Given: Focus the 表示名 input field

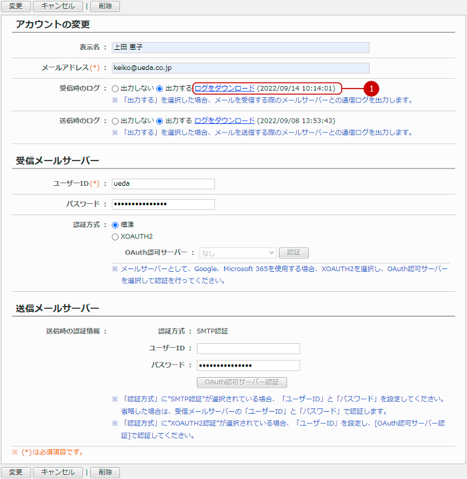Looking at the screenshot, I should pyautogui.click(x=240, y=47).
